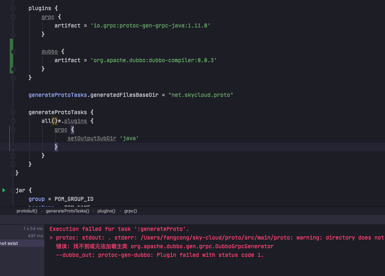Click the plugins keyword in all()*.plugins

(75, 121)
